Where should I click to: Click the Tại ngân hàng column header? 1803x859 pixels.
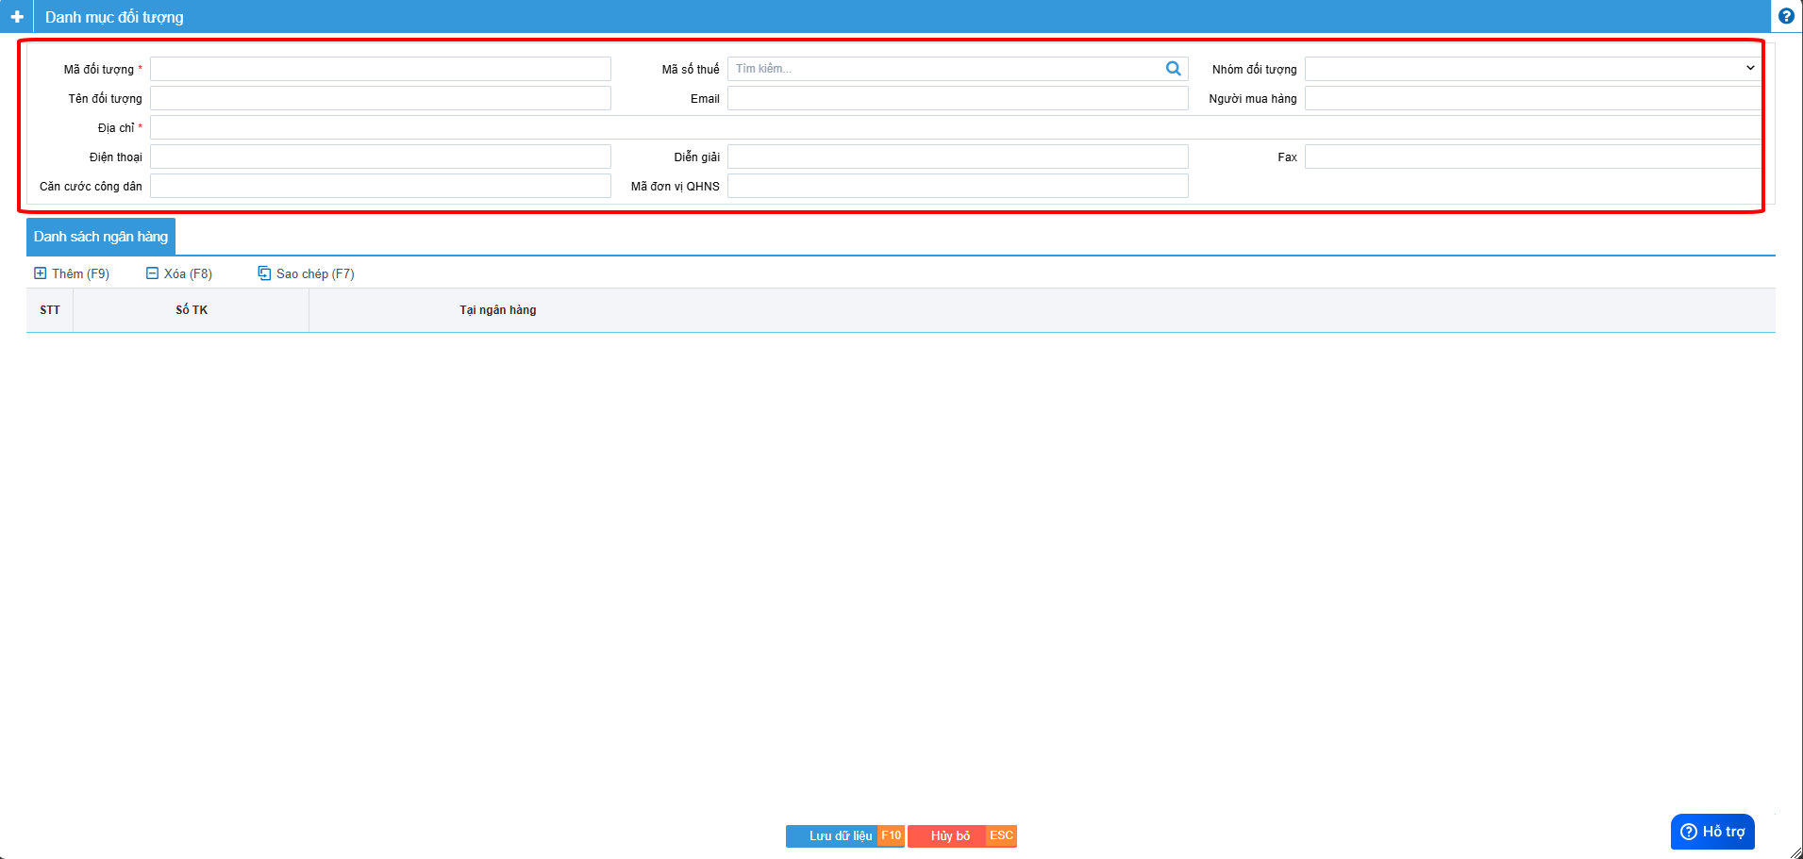point(497,310)
